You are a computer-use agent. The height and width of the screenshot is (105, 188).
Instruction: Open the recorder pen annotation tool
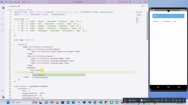click(x=162, y=100)
